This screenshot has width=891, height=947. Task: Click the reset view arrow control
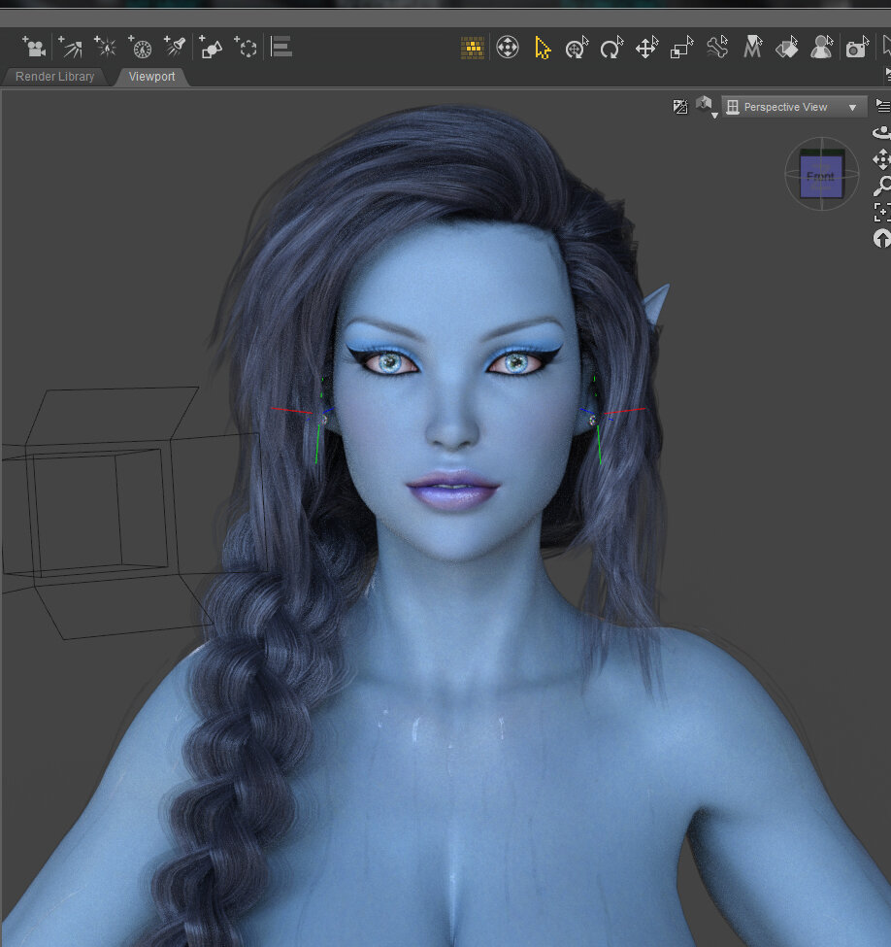(x=882, y=239)
